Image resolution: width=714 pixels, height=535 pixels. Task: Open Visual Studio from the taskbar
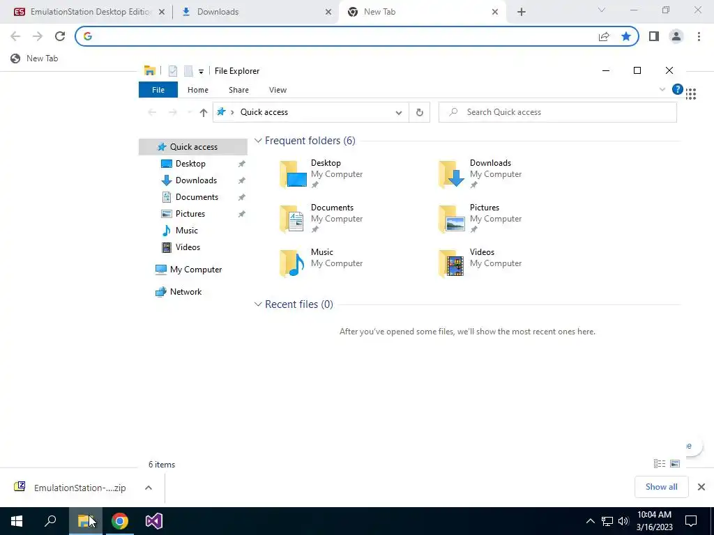(x=154, y=521)
